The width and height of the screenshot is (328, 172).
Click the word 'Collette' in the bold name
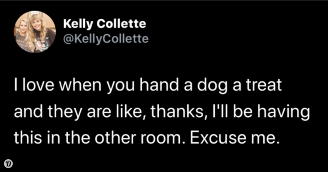121,24
